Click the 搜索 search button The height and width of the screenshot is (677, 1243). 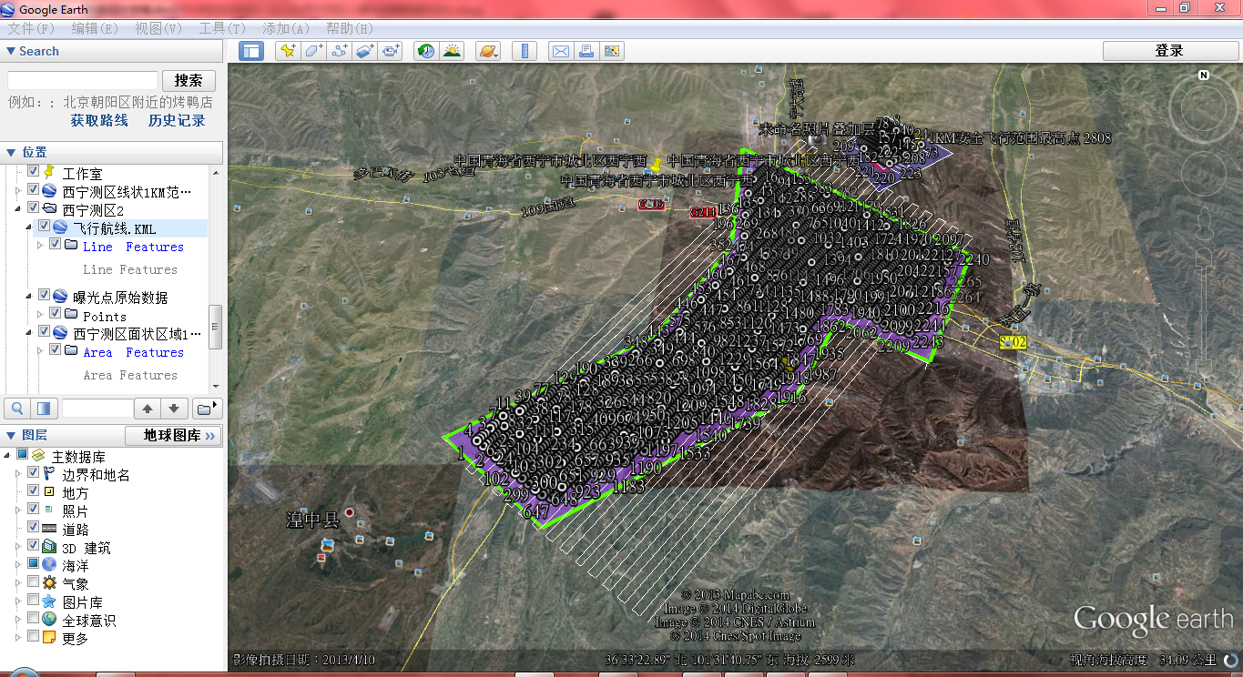[188, 80]
